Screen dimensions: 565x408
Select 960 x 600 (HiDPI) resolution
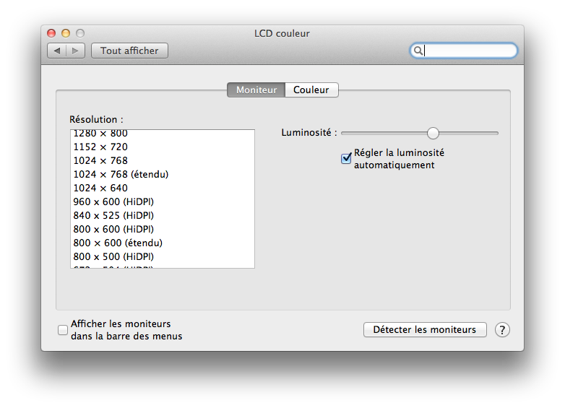tap(162, 201)
